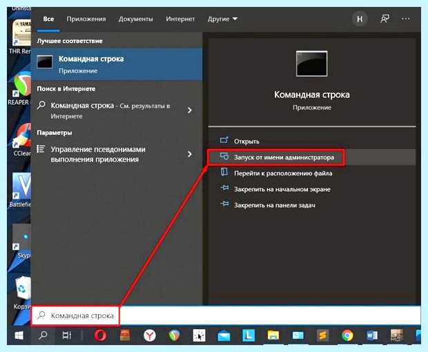This screenshot has width=428, height=352.
Task: Launch Google Chrome from the taskbar
Action: coord(347,335)
